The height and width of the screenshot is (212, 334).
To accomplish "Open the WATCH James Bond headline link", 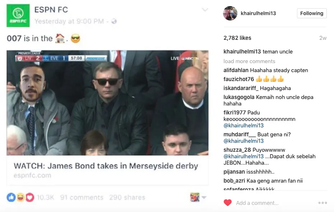I will [106, 166].
